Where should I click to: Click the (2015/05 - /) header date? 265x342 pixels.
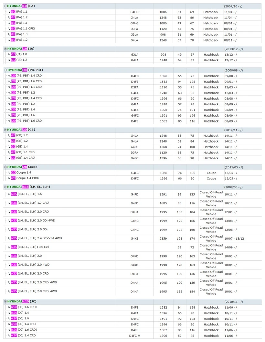pos(234,167)
